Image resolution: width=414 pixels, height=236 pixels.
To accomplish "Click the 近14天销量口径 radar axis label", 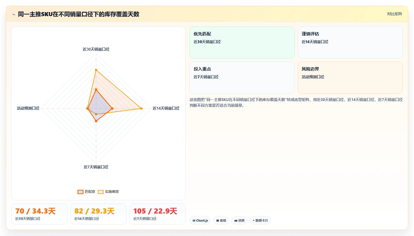I will [166, 109].
